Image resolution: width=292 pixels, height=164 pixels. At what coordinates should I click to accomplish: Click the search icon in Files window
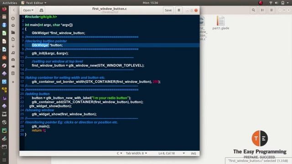pyautogui.click(x=254, y=10)
